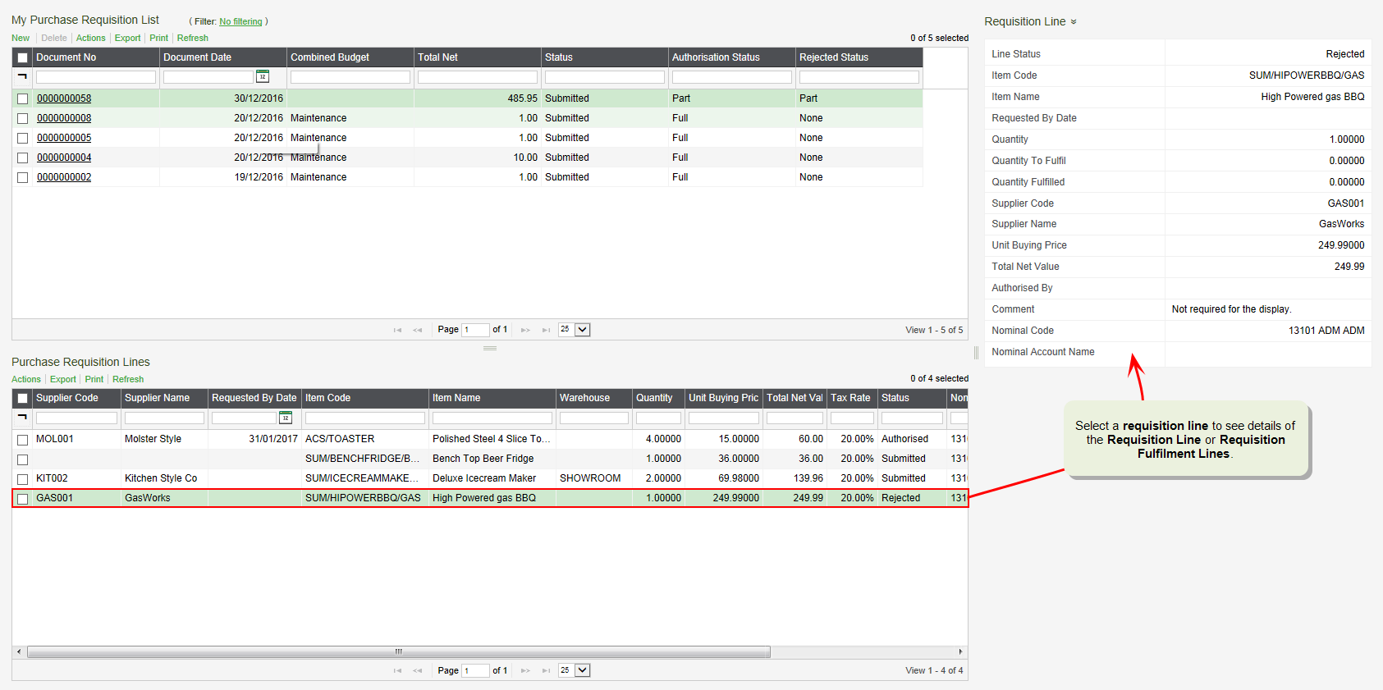The height and width of the screenshot is (690, 1383).
Task: Go to last page in requisition list
Action: (546, 330)
